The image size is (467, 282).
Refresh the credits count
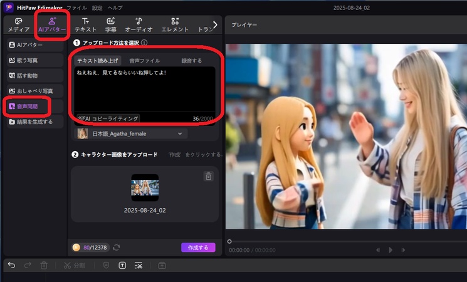tap(117, 248)
